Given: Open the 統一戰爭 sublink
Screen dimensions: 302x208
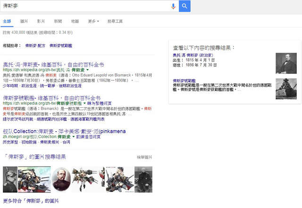Looking at the screenshot, I should tap(47, 86).
